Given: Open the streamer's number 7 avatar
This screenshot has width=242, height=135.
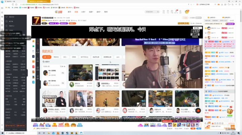Looking at the screenshot, I should click(36, 20).
